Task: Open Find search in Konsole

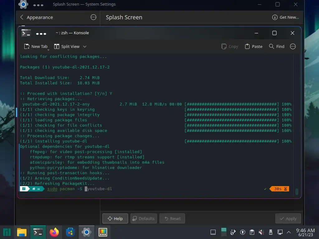Action: click(277, 47)
